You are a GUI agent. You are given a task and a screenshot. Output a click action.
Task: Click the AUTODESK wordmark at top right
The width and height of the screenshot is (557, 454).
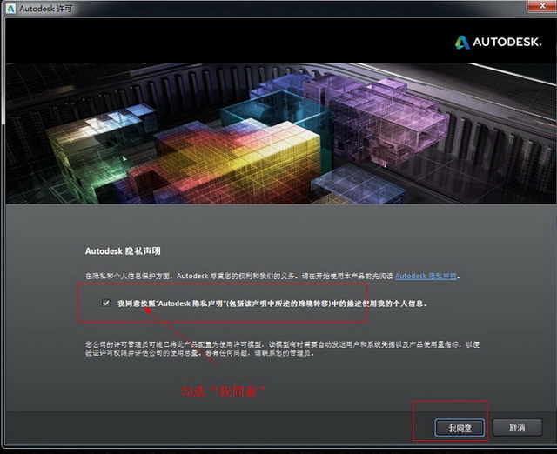(x=507, y=42)
